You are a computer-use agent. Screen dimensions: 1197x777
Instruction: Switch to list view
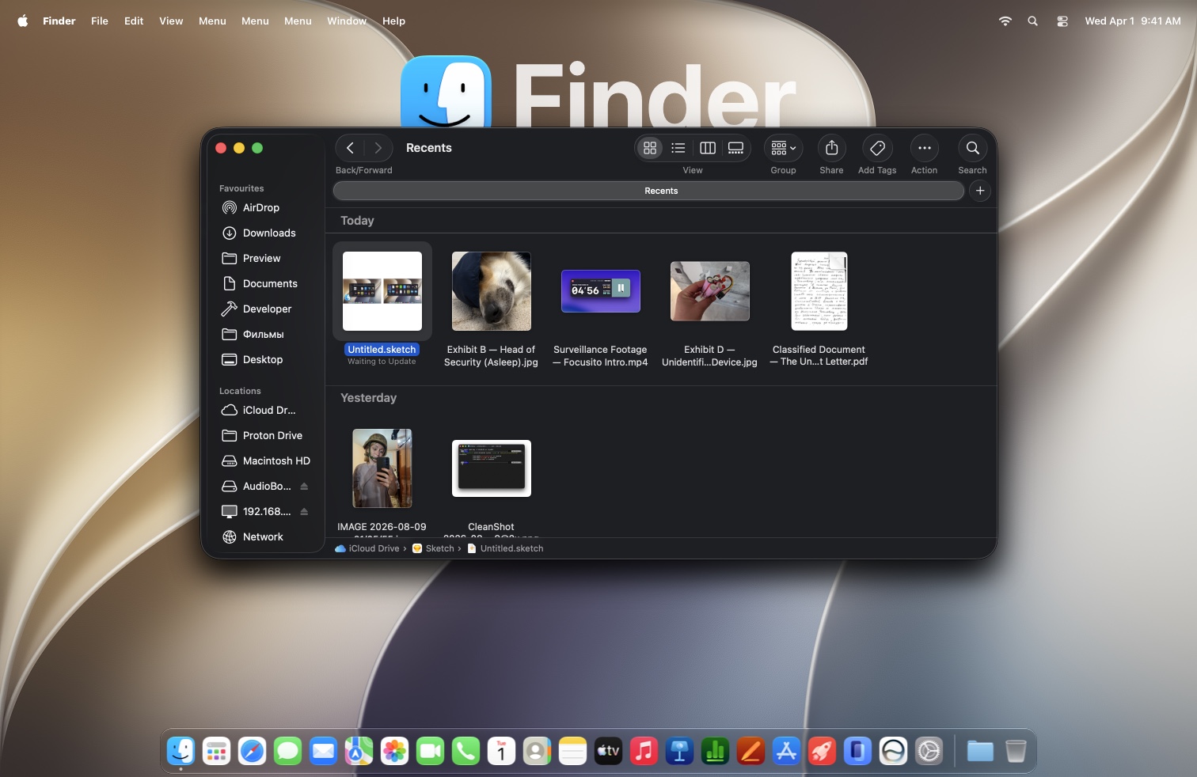678,148
